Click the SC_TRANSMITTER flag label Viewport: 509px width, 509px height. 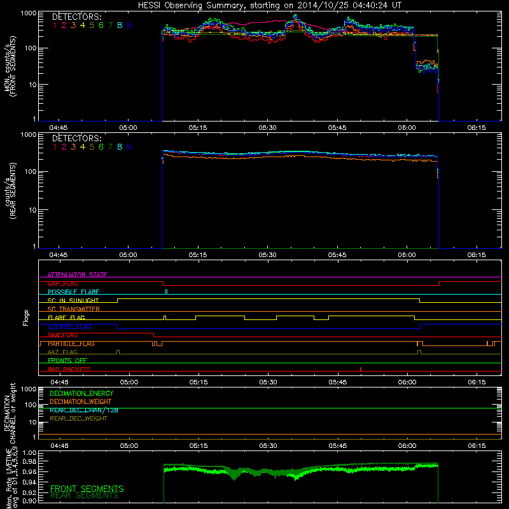[x=74, y=309]
